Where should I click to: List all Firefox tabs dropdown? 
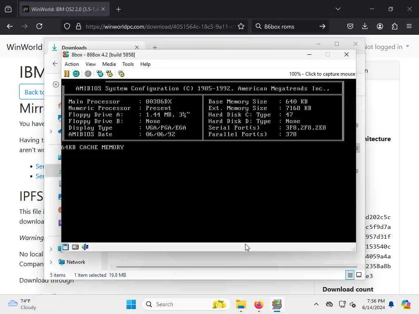338,9
